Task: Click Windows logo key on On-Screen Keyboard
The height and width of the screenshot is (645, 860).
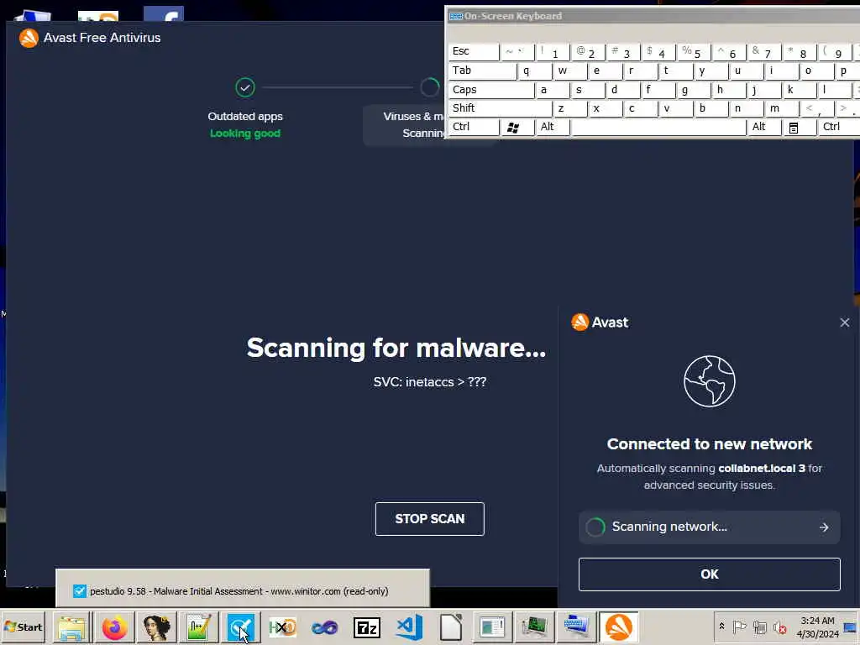Action: [517, 128]
